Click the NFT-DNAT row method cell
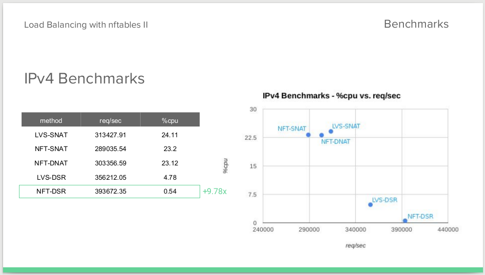Image resolution: width=485 pixels, height=275 pixels. 51,163
